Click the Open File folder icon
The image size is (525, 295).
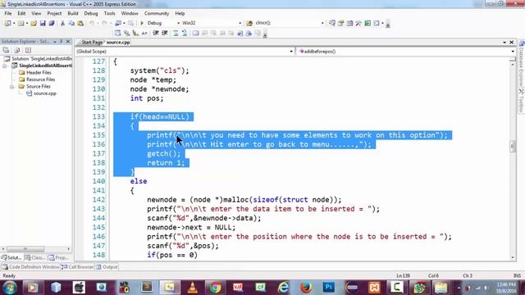click(34, 23)
